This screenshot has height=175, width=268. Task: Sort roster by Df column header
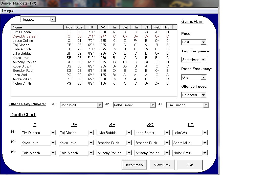coord(146,27)
